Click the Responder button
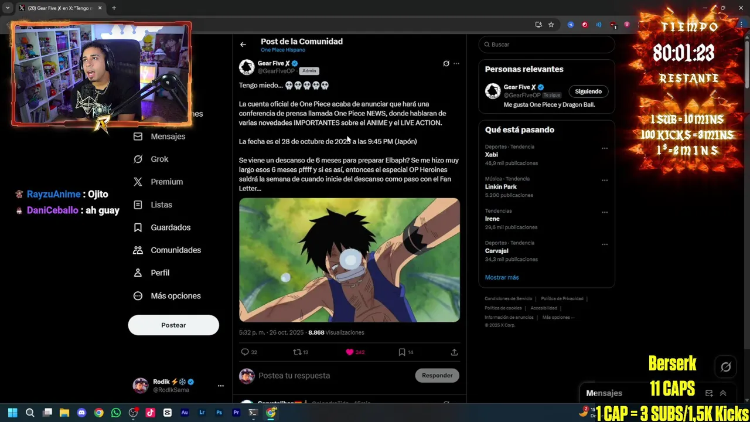This screenshot has width=750, height=422. 437,376
